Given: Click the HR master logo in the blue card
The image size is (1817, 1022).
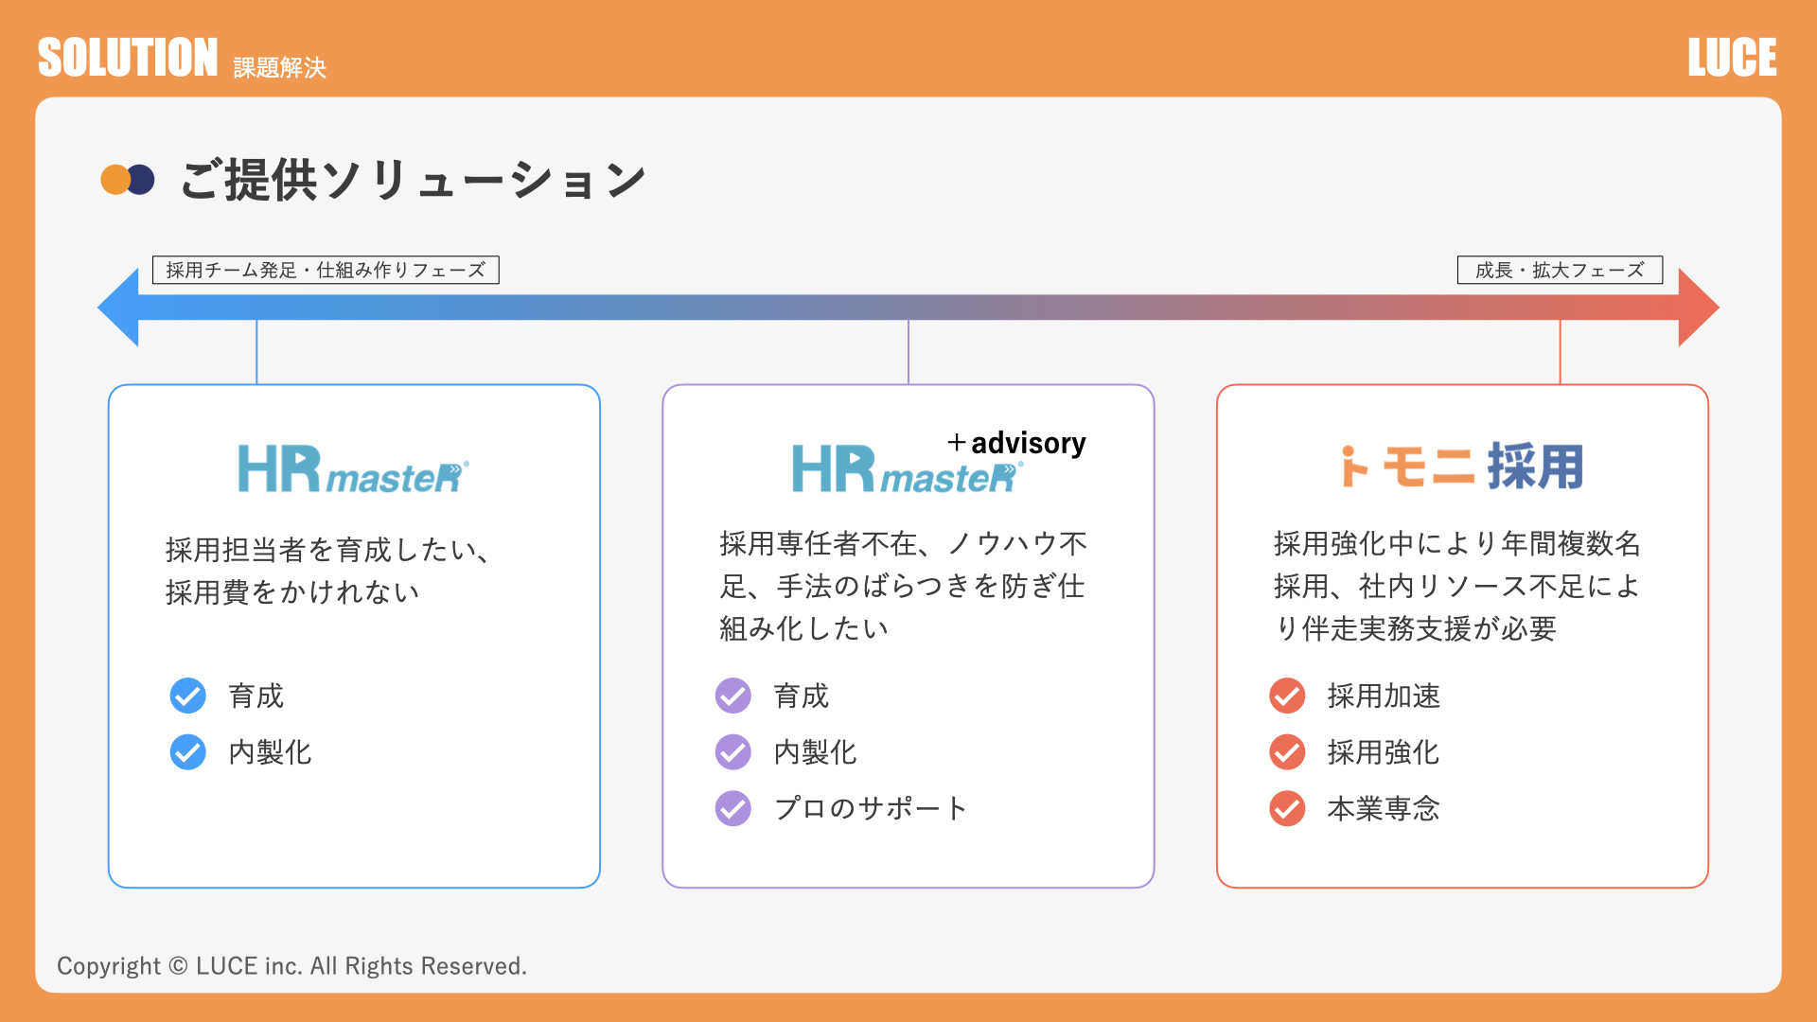Looking at the screenshot, I should [353, 469].
